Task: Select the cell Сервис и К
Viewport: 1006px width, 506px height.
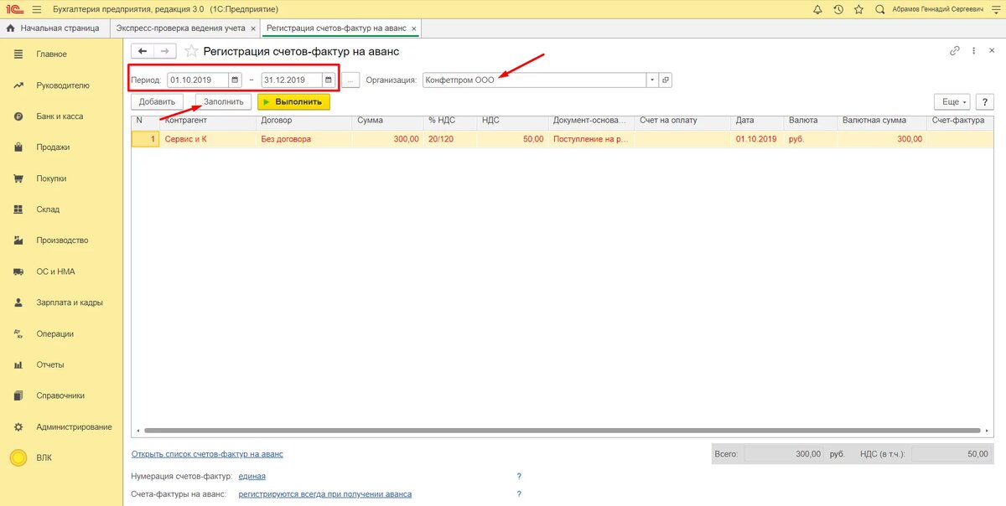Action: 208,139
